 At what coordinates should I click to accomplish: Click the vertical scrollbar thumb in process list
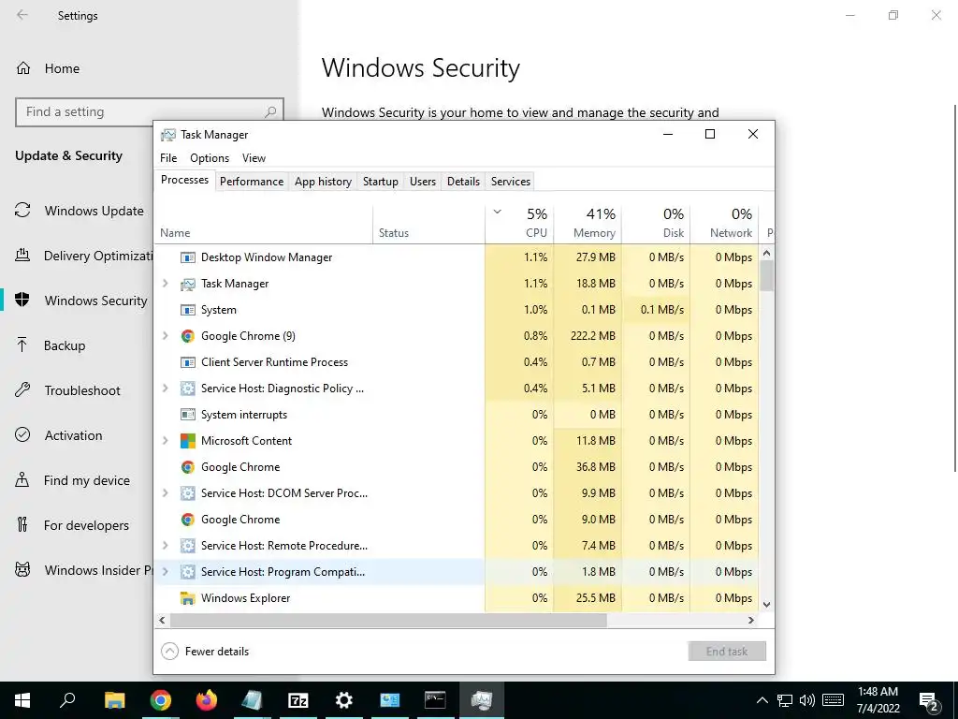pos(767,276)
